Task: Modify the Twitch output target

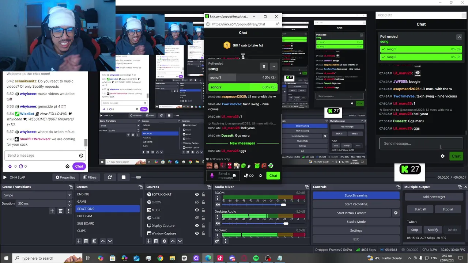Action: pos(433,230)
